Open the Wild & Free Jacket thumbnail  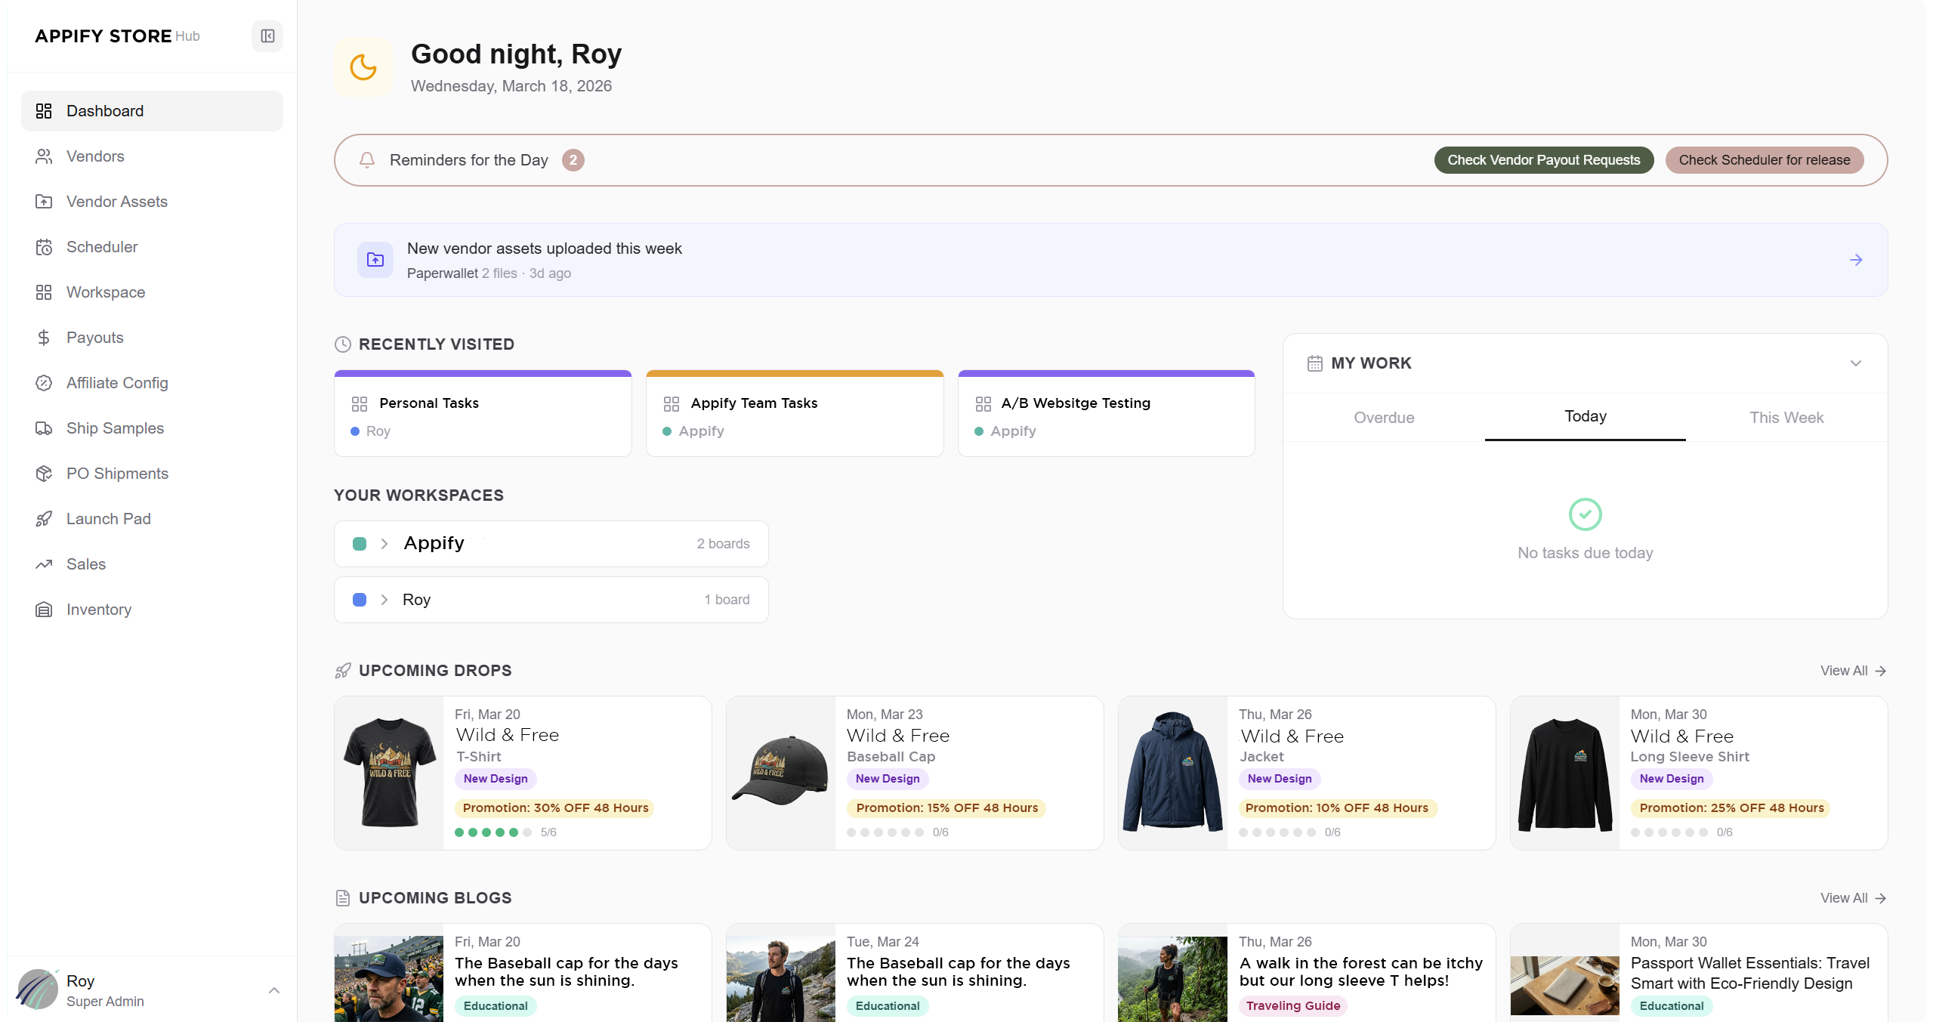[1172, 772]
